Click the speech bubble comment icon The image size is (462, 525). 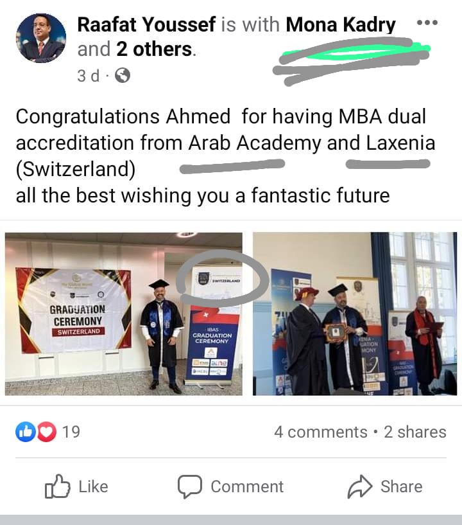coord(189,486)
